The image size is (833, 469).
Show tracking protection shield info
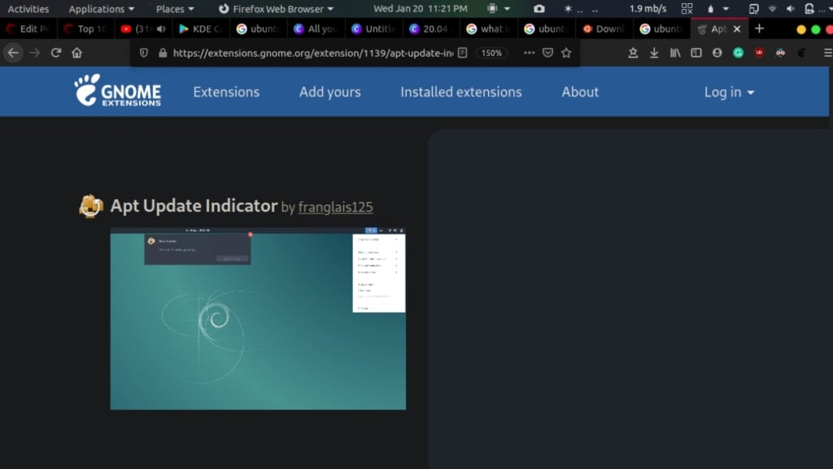pos(143,53)
